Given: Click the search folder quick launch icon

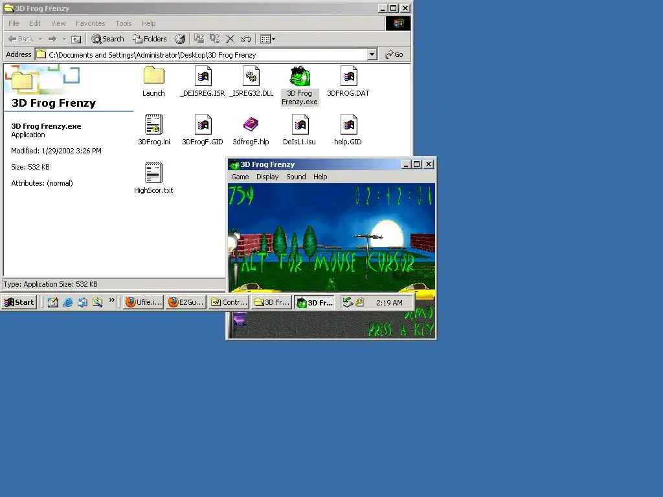Looking at the screenshot, I should click(98, 302).
